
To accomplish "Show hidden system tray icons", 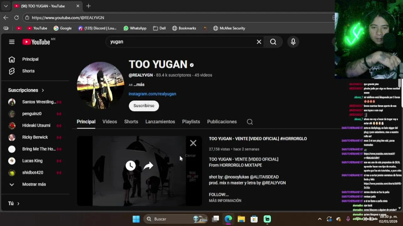I will (320, 219).
